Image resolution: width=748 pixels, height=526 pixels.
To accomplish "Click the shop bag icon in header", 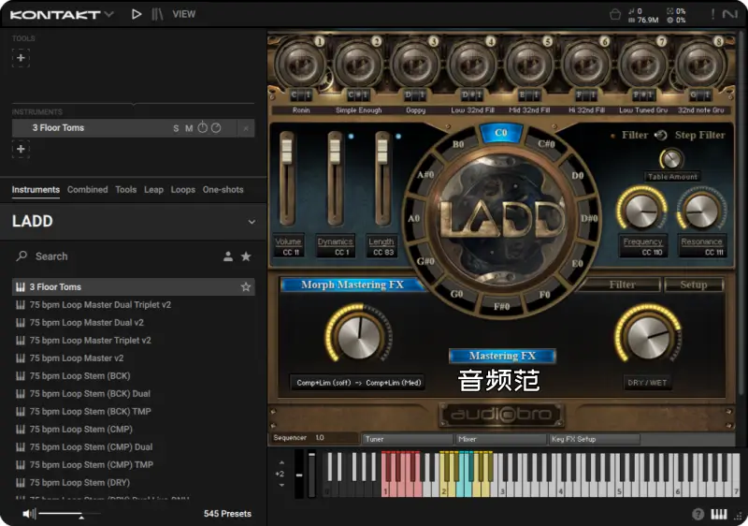I will pos(615,14).
